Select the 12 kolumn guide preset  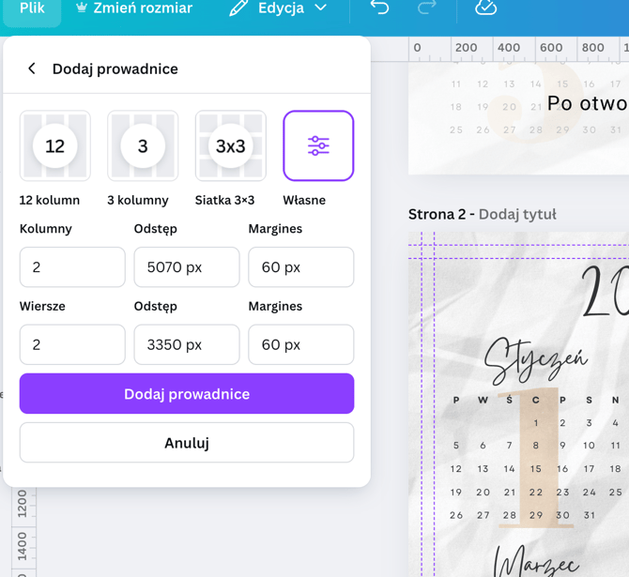pyautogui.click(x=55, y=146)
